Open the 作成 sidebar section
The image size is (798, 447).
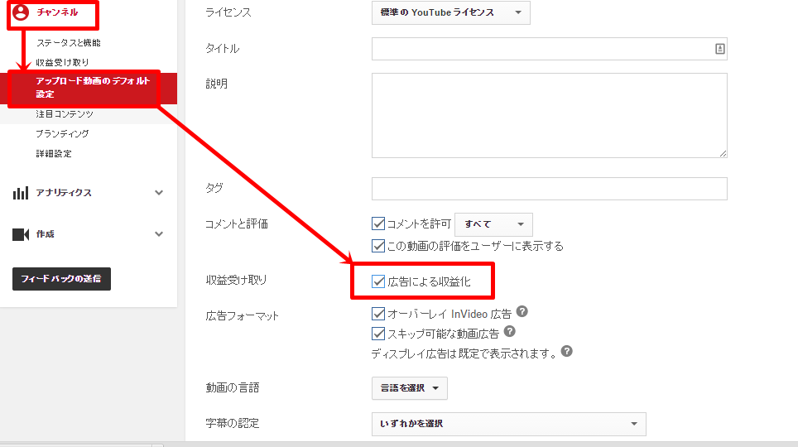(x=45, y=233)
